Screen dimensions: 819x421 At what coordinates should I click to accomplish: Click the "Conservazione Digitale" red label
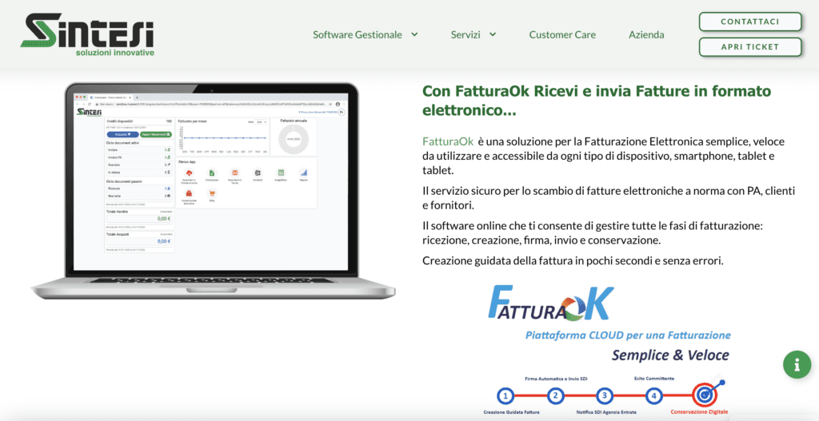coord(699,412)
